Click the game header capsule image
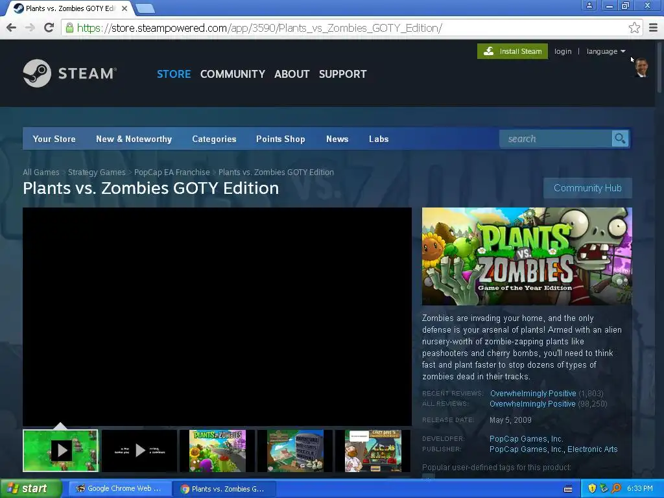 (527, 256)
